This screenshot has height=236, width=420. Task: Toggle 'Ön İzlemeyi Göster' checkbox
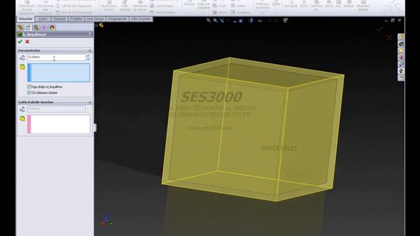click(29, 92)
